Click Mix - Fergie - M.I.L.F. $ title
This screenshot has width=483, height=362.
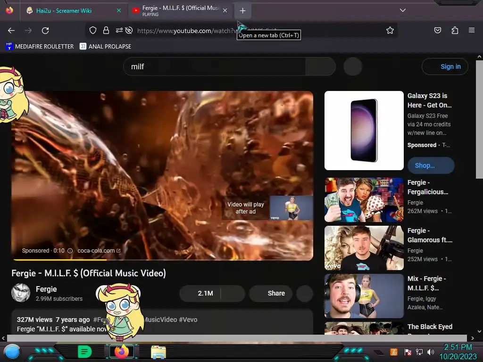426,283
